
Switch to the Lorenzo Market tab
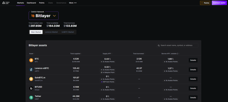point(51,32)
